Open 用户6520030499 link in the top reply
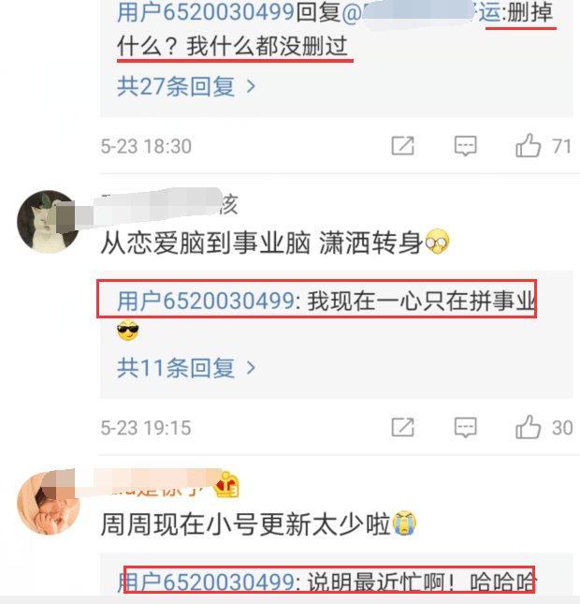The height and width of the screenshot is (604, 580). (206, 12)
